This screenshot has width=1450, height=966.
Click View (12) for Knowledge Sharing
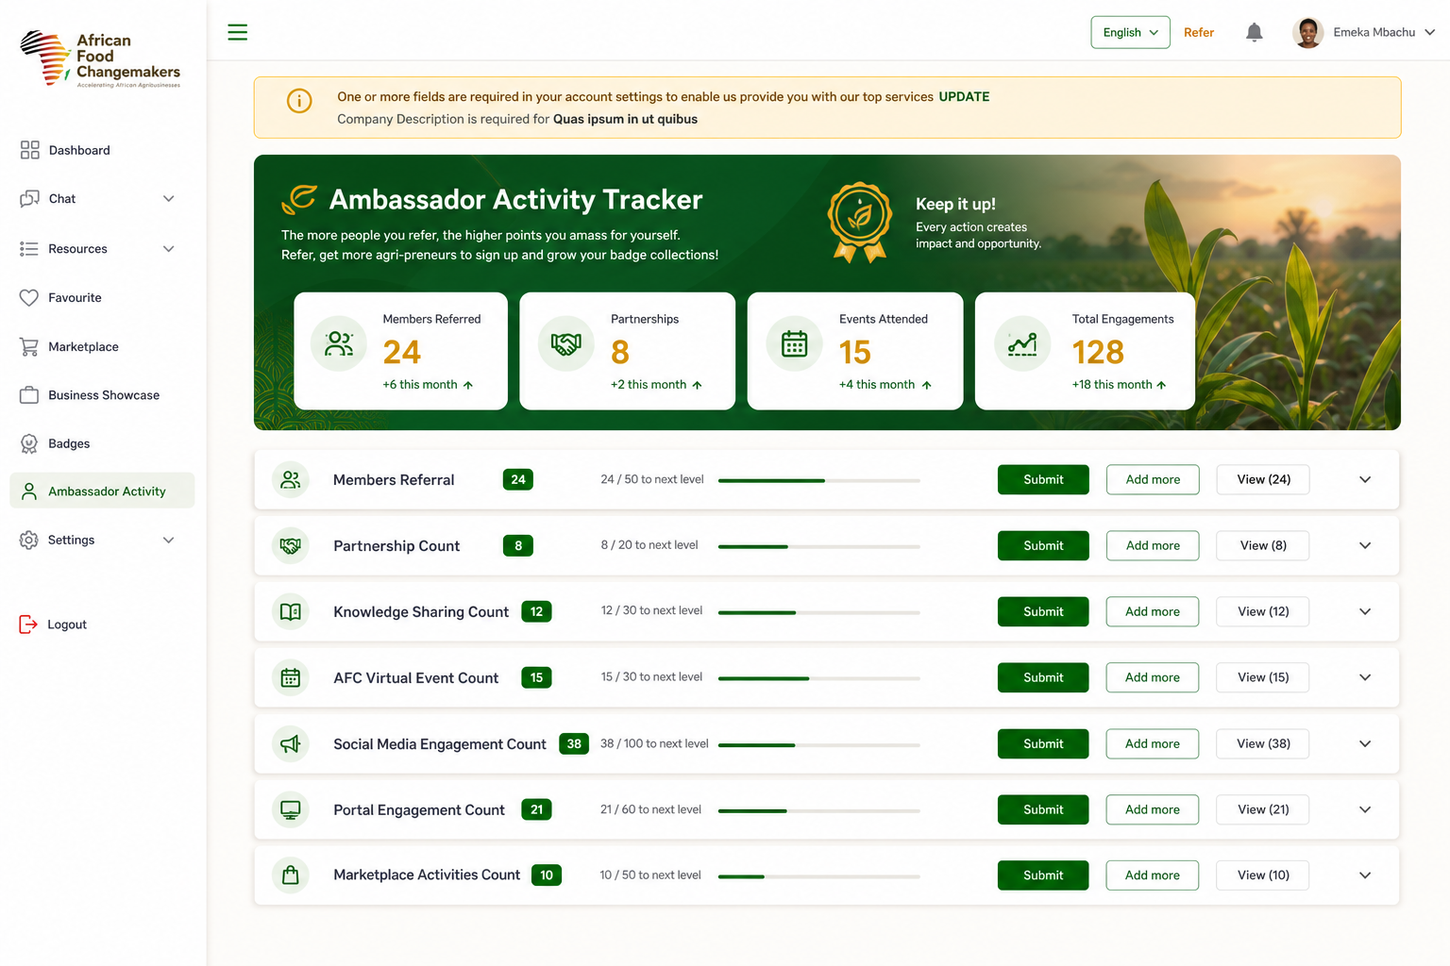[1263, 611]
